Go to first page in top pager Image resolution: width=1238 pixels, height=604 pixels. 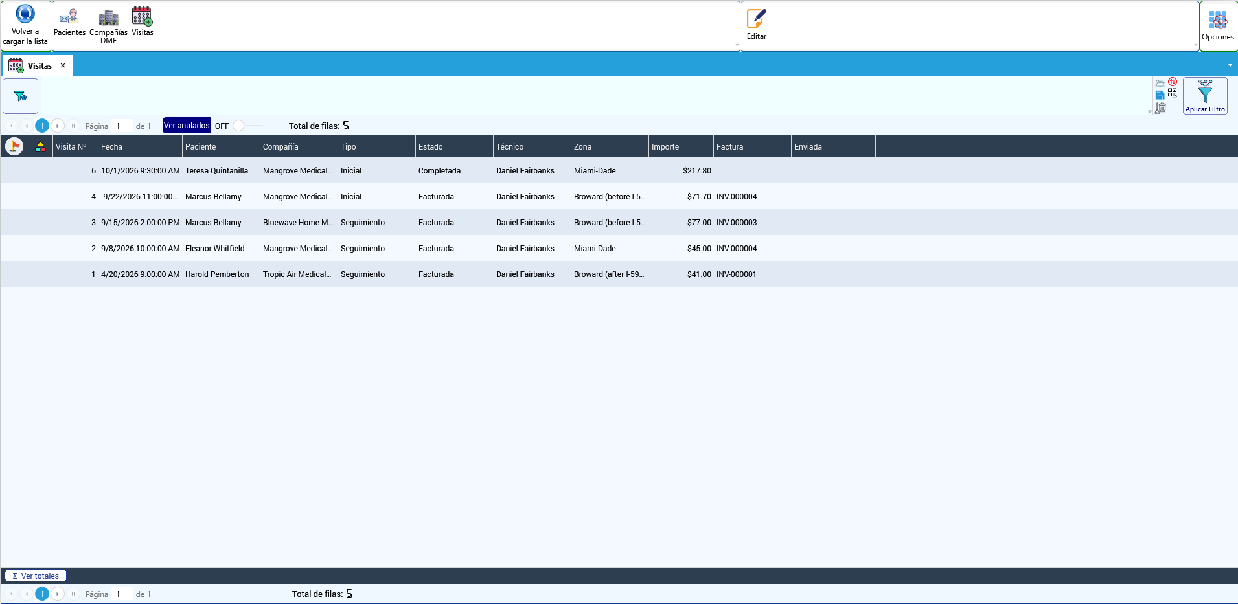11,126
